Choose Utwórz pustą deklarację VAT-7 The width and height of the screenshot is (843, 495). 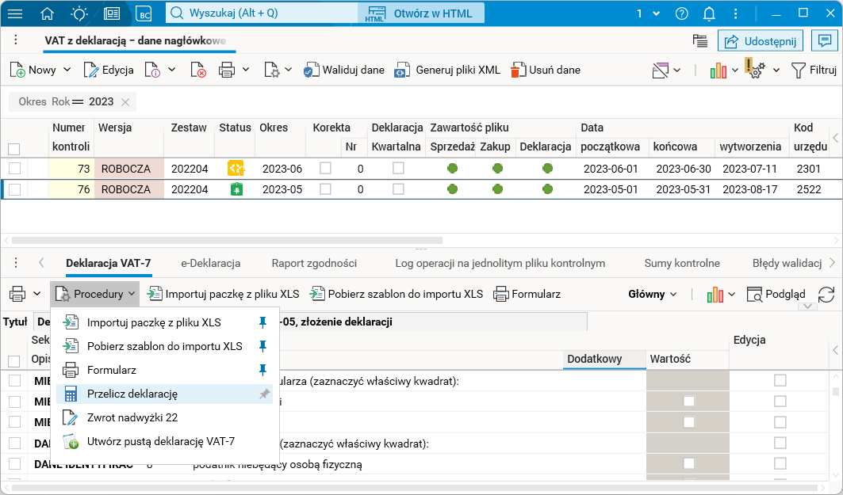pos(164,441)
